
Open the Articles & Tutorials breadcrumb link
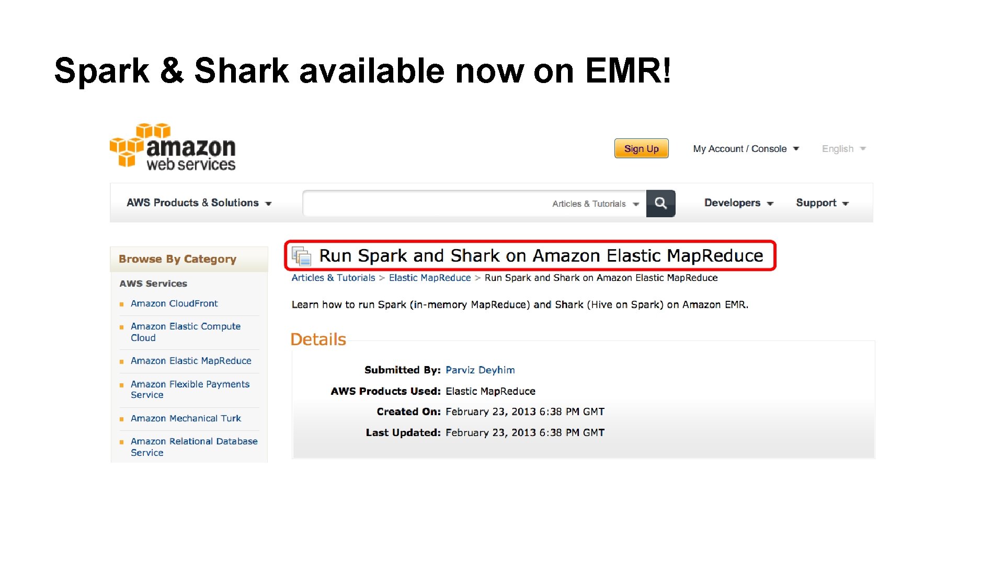[333, 277]
